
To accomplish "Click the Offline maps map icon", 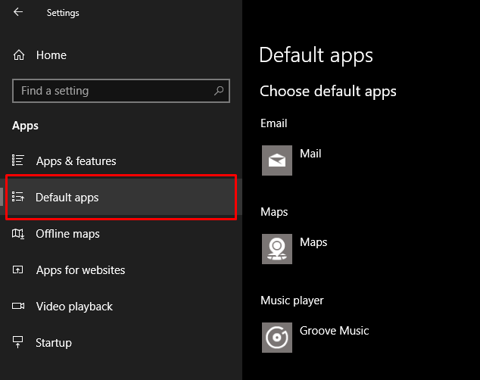I will coord(19,234).
